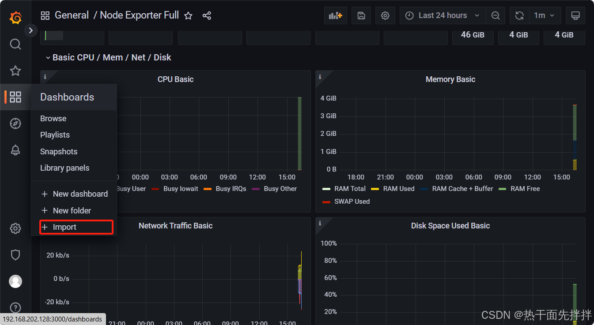594x325 pixels.
Task: Toggle the RAM Cache + Buffer legend series
Action: (x=462, y=189)
